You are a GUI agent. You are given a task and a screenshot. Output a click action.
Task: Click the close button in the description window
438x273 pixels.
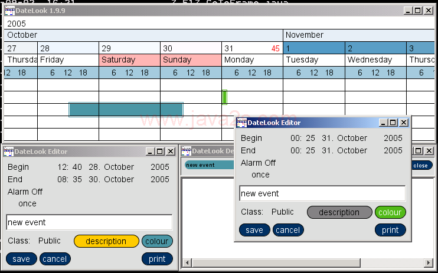[421, 165]
